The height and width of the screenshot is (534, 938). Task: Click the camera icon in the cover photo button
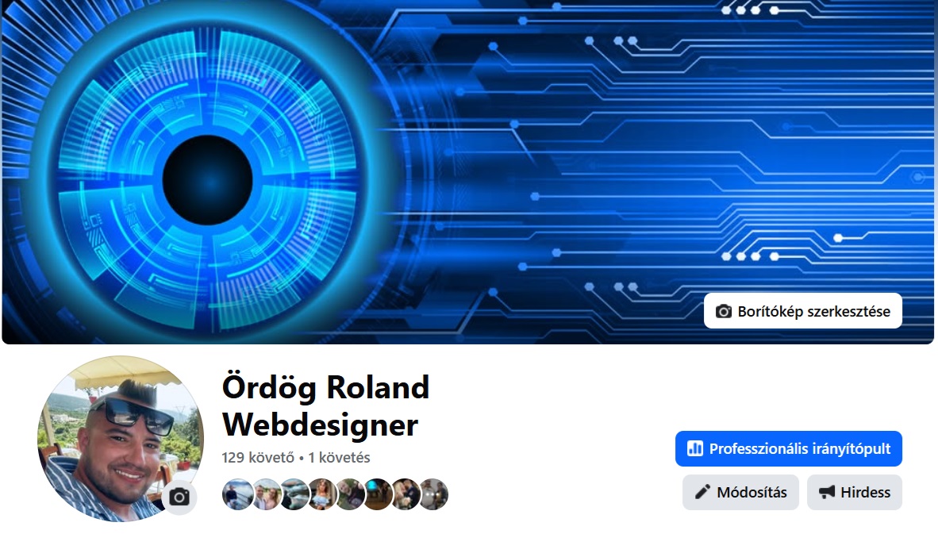(x=723, y=312)
